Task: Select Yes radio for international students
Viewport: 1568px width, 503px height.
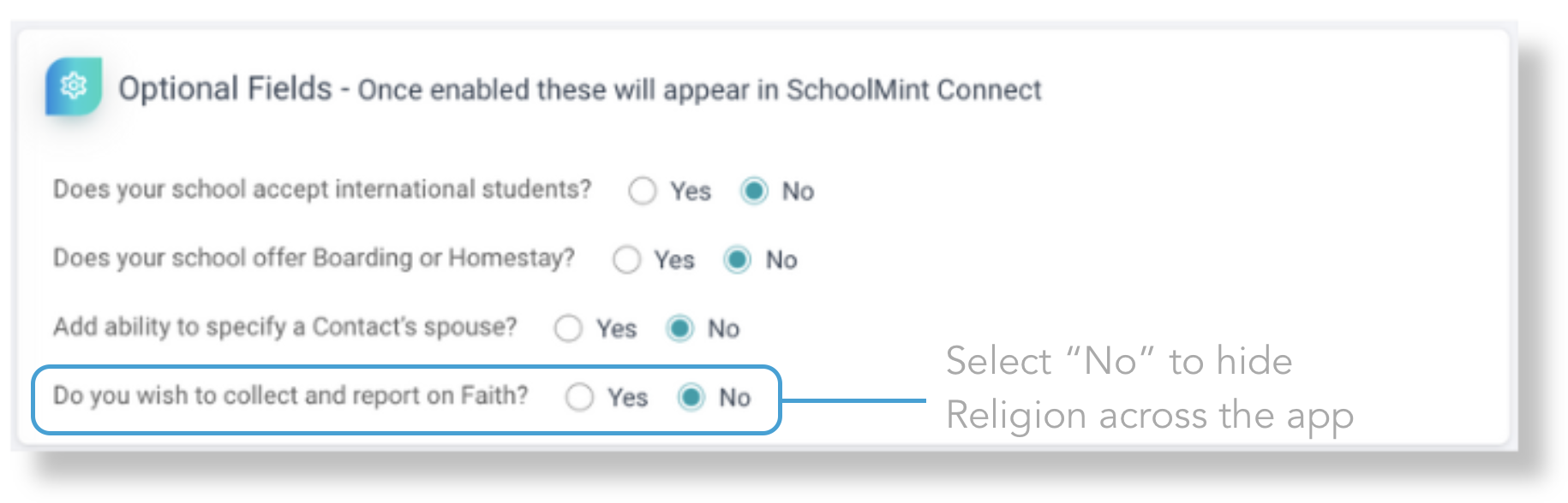Action: [643, 191]
